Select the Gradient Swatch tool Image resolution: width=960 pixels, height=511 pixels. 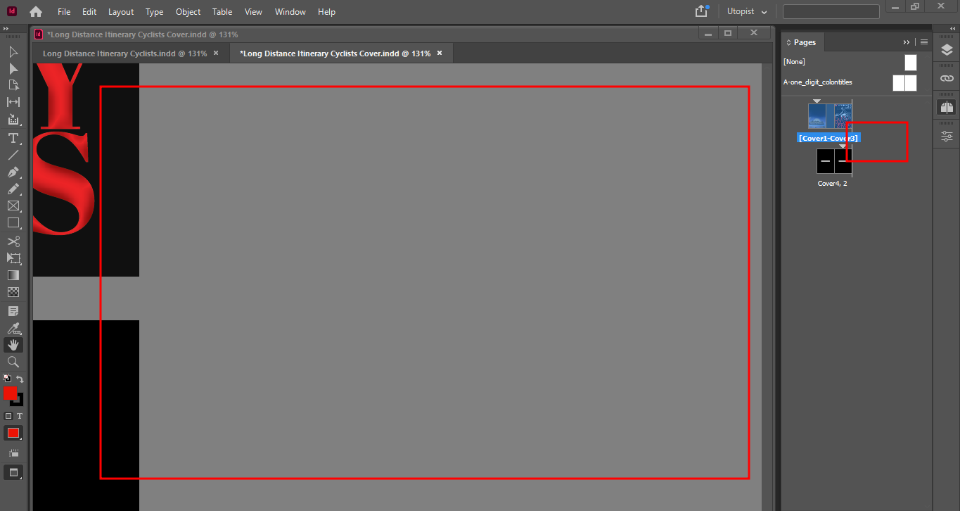(13, 275)
